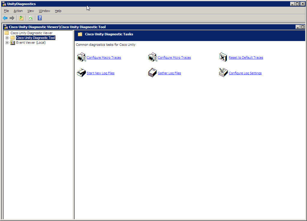
Task: Open the Action menu
Action: [18, 11]
